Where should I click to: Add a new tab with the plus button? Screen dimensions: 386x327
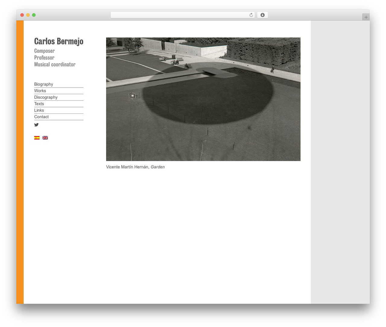(366, 17)
